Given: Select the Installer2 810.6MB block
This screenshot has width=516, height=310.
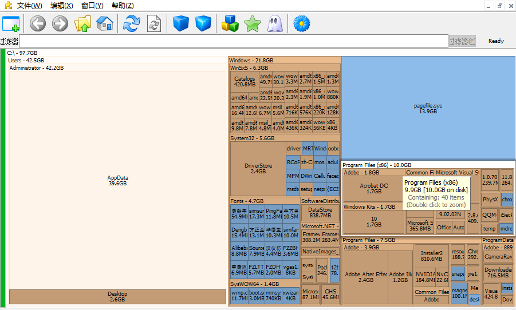Looking at the screenshot, I should [431, 256].
